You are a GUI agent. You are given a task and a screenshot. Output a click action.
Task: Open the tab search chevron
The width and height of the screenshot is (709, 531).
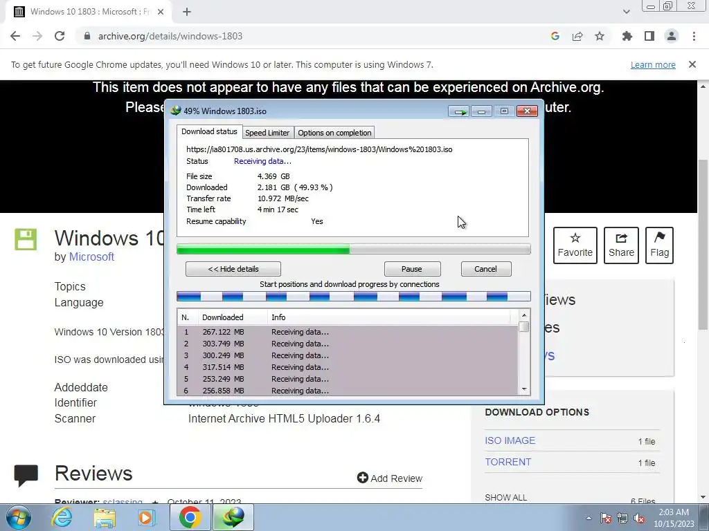[x=626, y=12]
